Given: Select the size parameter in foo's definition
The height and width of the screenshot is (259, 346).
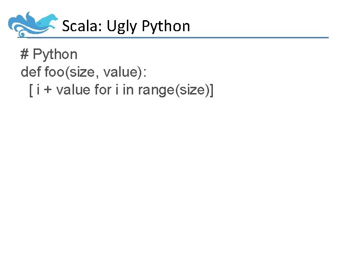Looking at the screenshot, I should point(79,72).
